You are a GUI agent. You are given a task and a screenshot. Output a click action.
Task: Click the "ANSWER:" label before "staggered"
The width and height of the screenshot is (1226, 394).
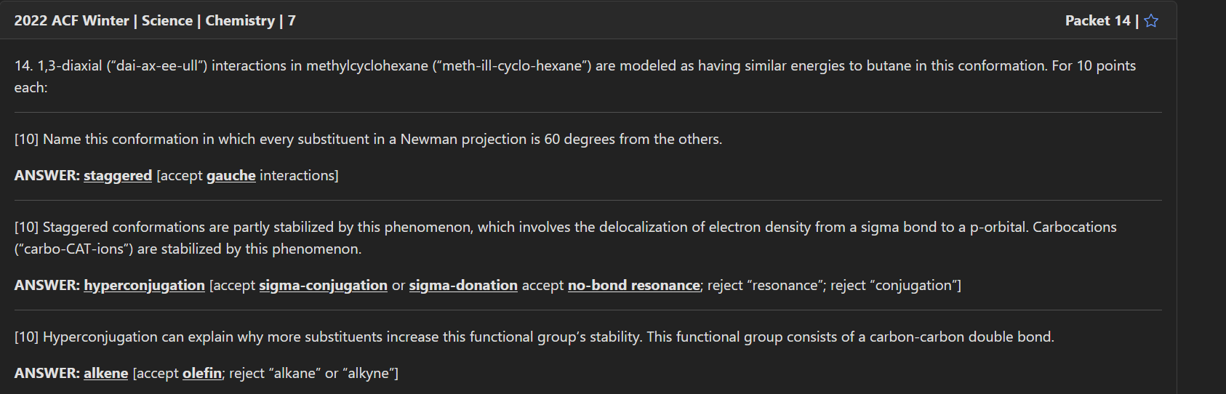point(47,176)
